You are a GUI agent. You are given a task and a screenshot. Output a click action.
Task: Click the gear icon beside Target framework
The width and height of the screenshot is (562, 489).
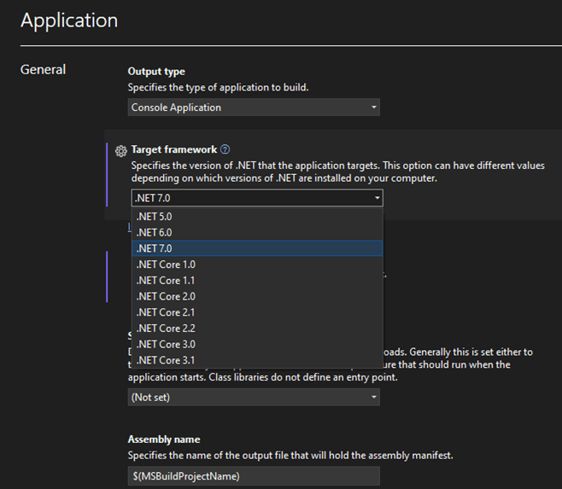point(120,151)
